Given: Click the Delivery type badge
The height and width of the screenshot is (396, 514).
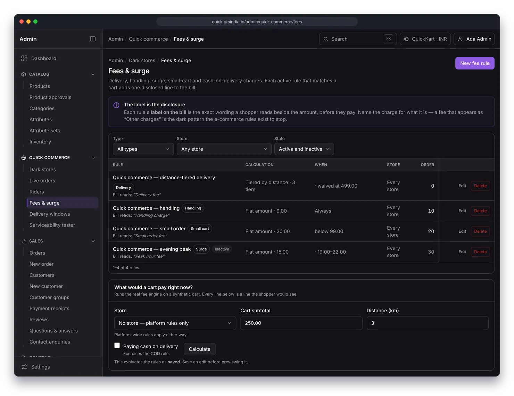Looking at the screenshot, I should pos(123,188).
